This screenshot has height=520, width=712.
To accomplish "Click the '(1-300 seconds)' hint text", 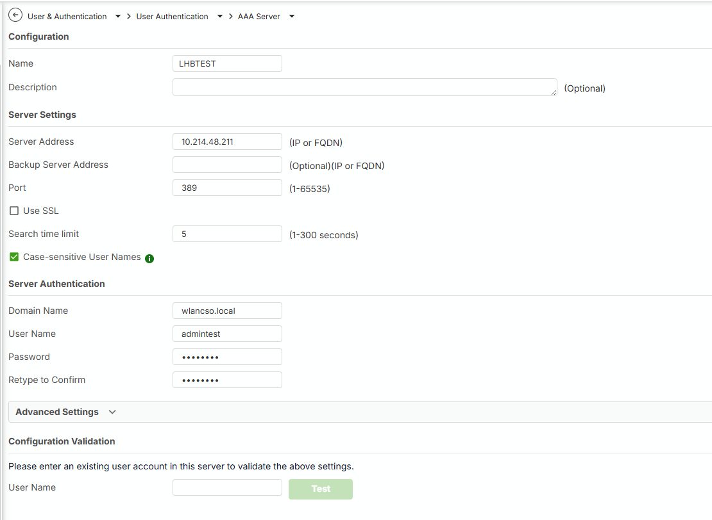I will tap(324, 235).
